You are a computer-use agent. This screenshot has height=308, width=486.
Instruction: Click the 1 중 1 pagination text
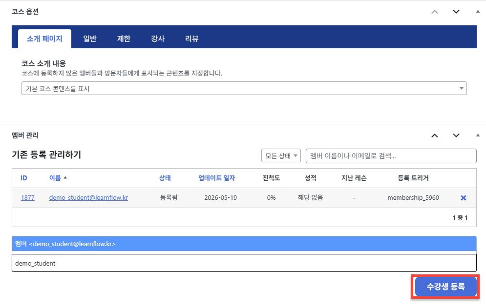point(460,218)
